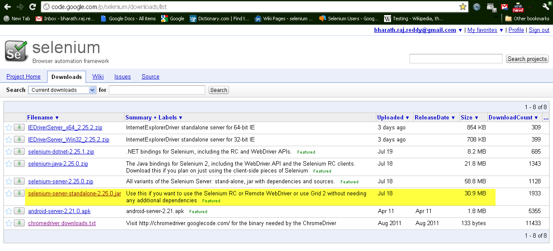Star the selenium-server-2.25.0.zip download
This screenshot has width=553, height=251.
pos(9,182)
